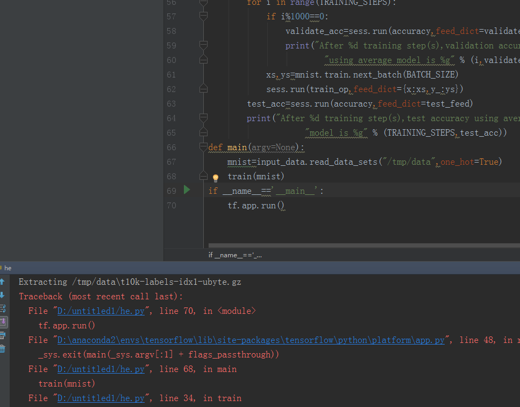520x407 pixels.
Task: Collapse the fold marker on line 65
Action: [204, 132]
